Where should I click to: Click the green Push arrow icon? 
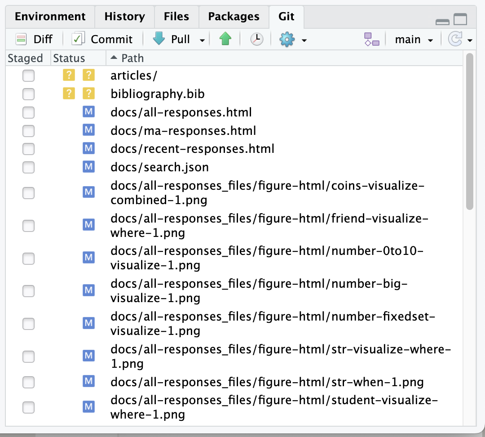coord(225,40)
